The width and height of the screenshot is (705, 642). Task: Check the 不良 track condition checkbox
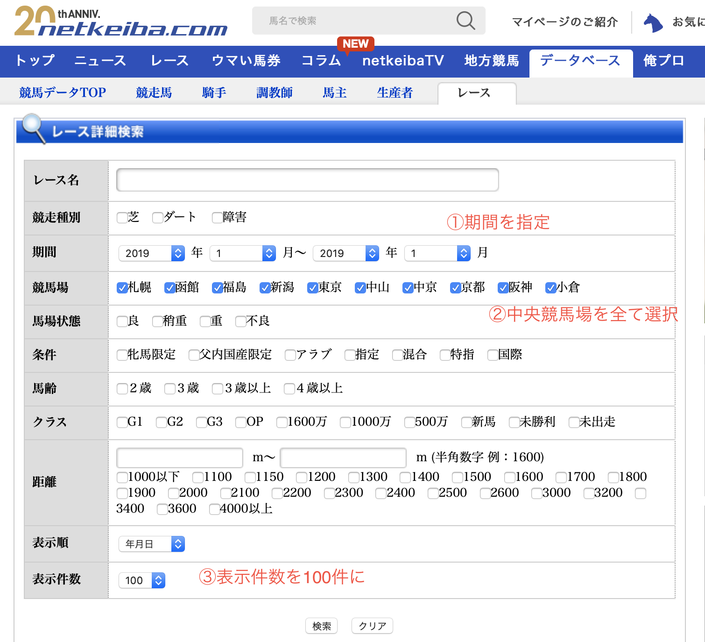241,321
